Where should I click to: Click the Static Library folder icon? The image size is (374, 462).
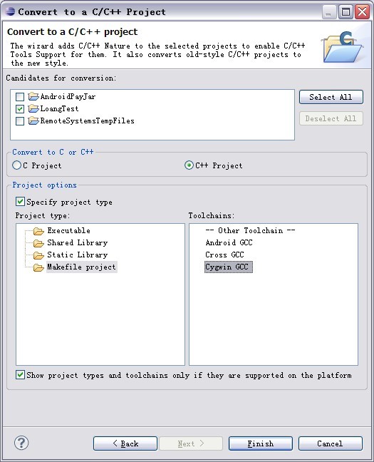[38, 255]
